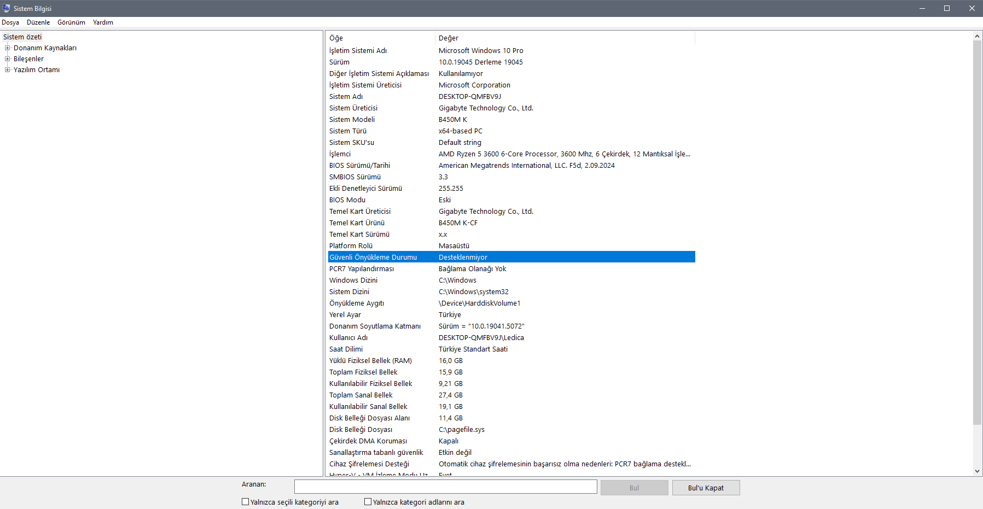Select the BIOS Sürümü/Tarihi row
This screenshot has width=983, height=509.
511,166
